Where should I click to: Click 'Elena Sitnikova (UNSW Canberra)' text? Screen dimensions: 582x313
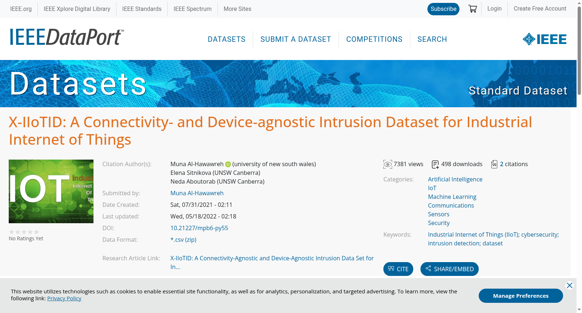tap(215, 173)
